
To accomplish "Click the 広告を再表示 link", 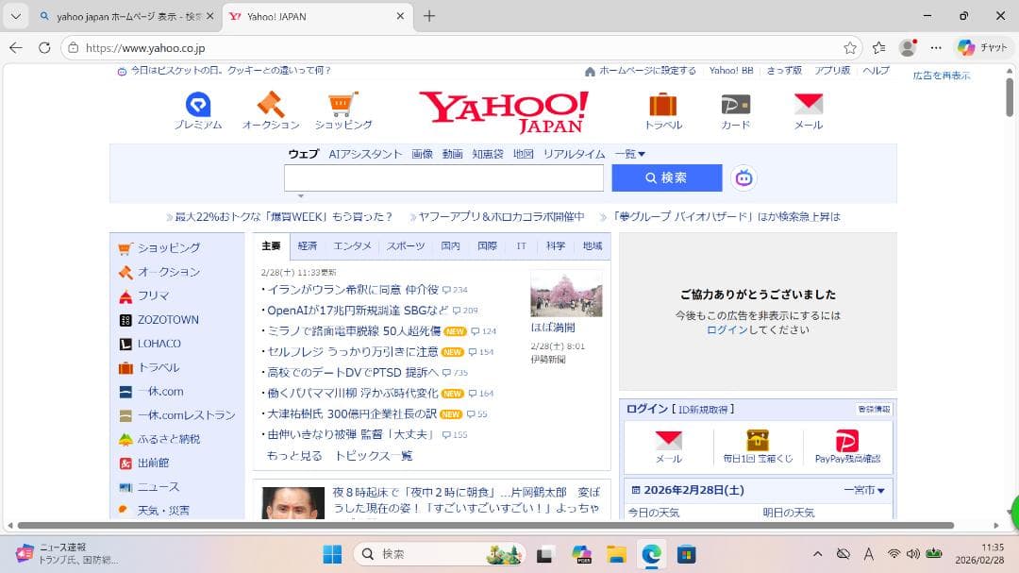I will pos(941,76).
